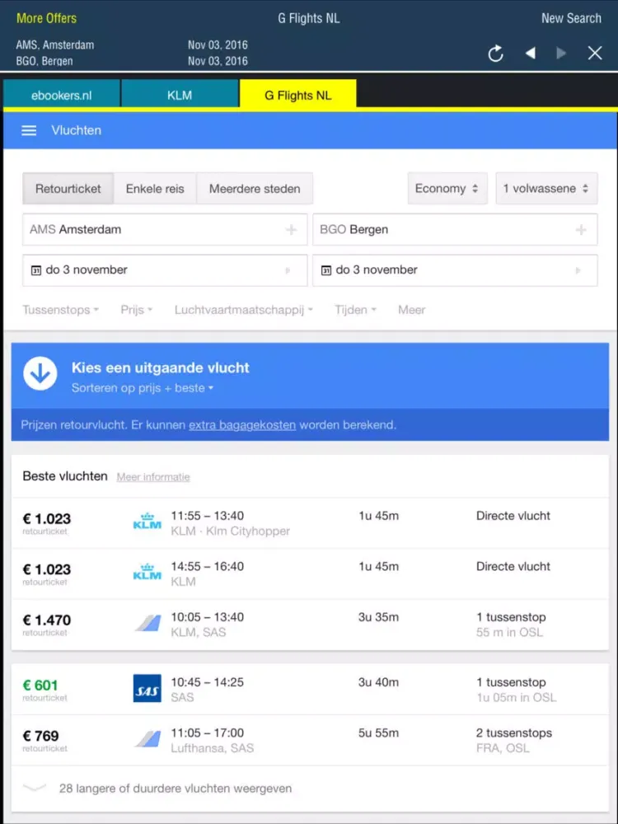Open the Sorteren op prijs + beste dropdown

143,388
